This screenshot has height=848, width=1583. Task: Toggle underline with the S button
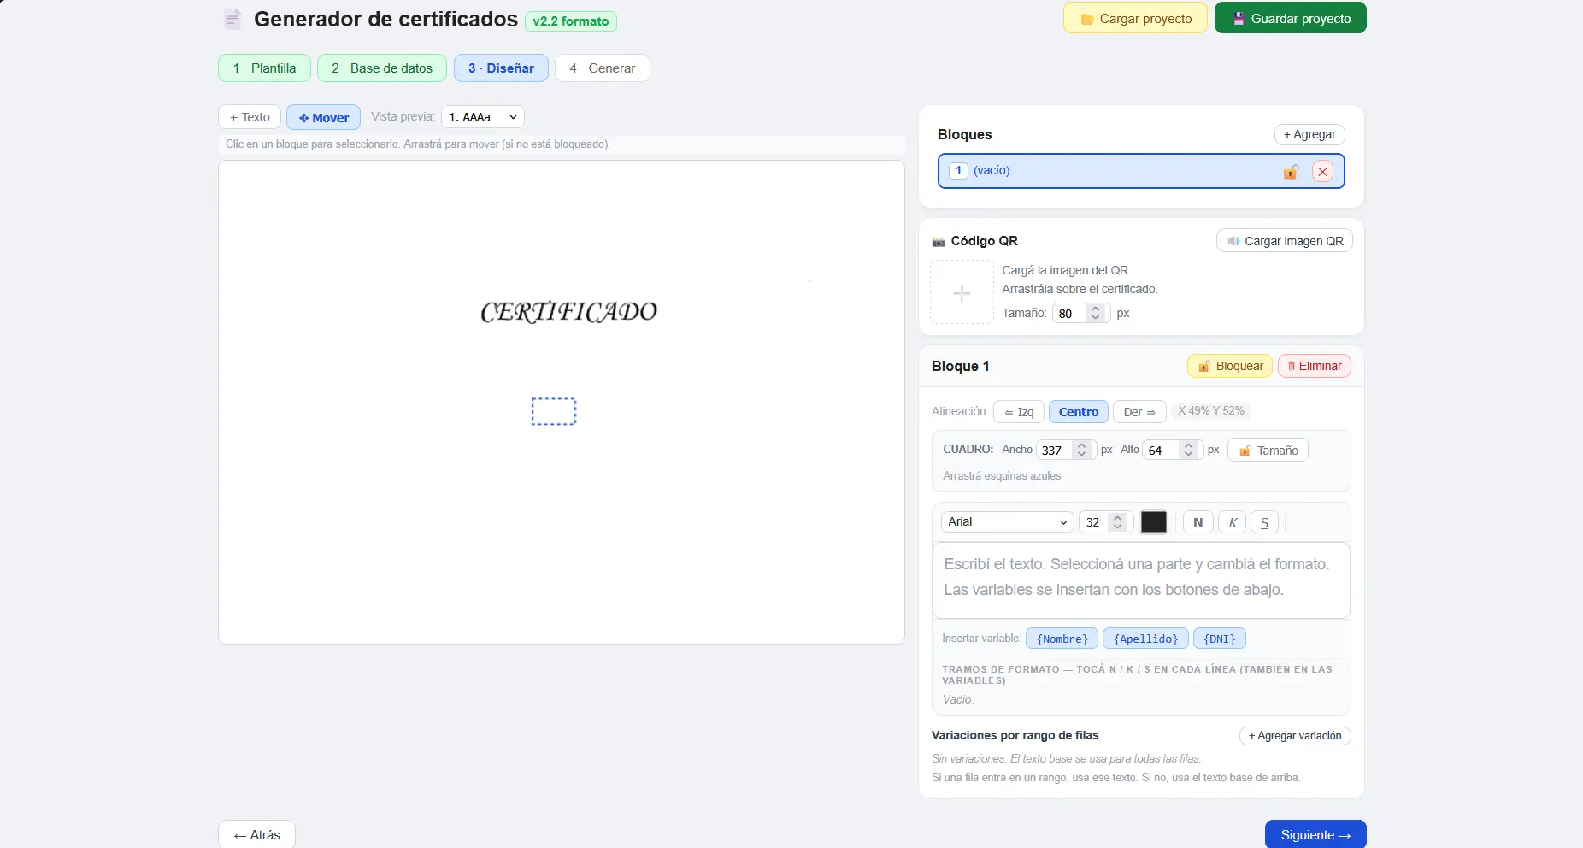[x=1264, y=522]
